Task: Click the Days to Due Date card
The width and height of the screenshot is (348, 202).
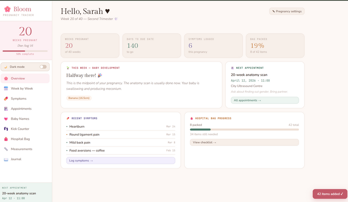Action: [x=151, y=46]
